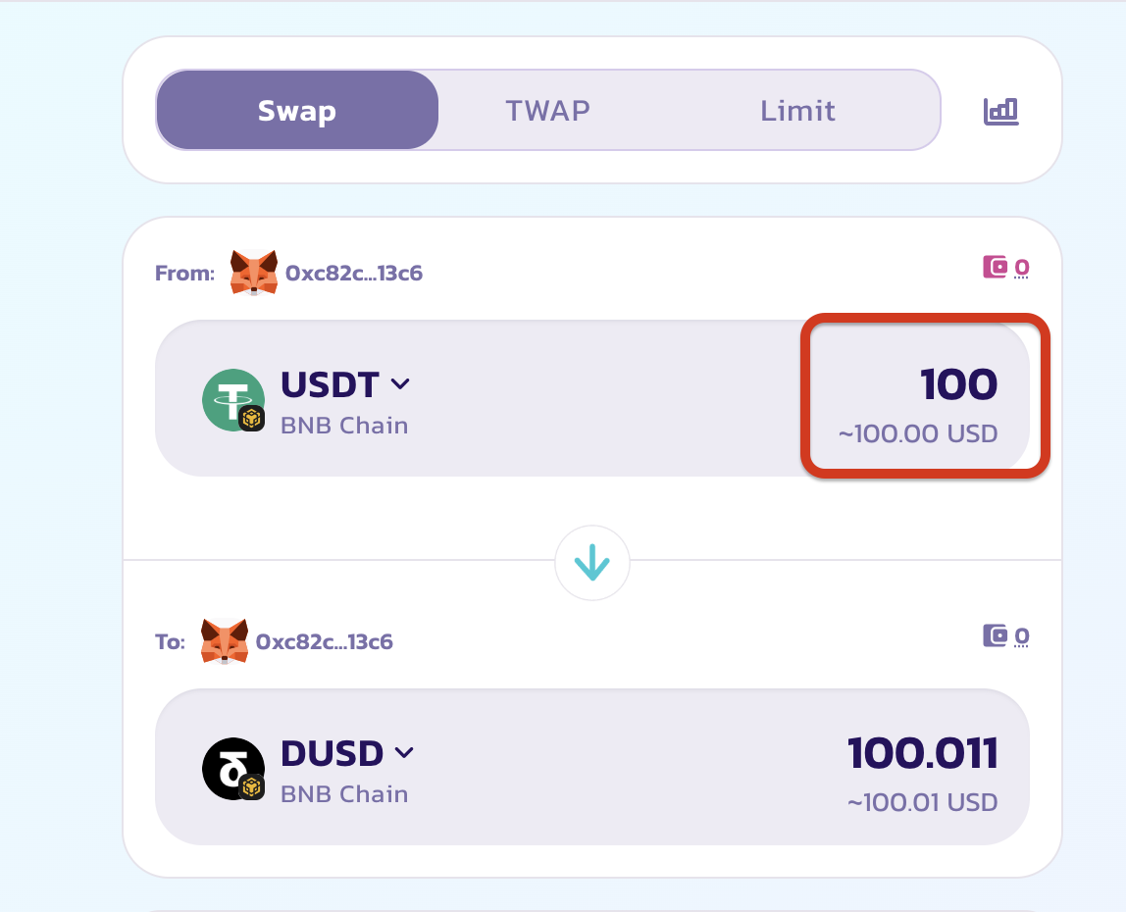Click the black DUSD token logo
Viewport: 1126px width, 912px height.
[231, 767]
